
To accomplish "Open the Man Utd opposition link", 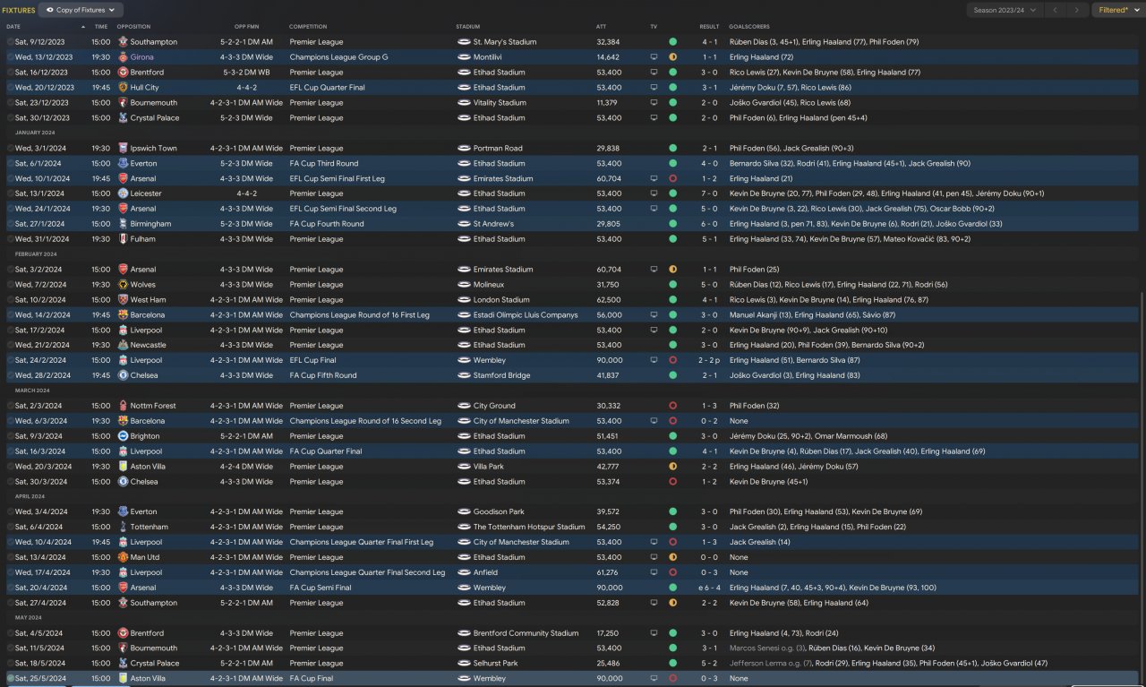I will click(144, 557).
